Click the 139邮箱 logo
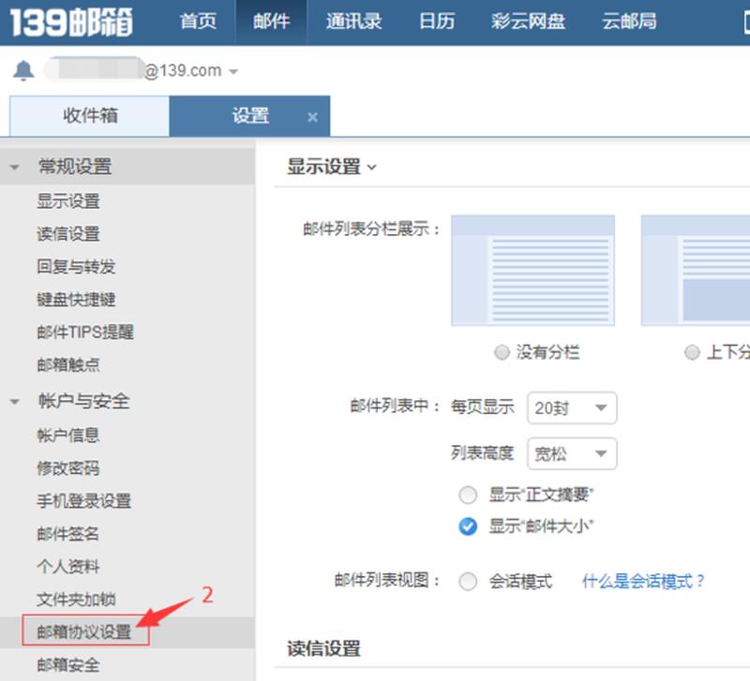Screen dimensions: 750x681 tap(71, 22)
